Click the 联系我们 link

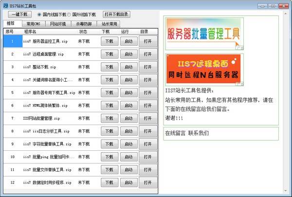199,133
